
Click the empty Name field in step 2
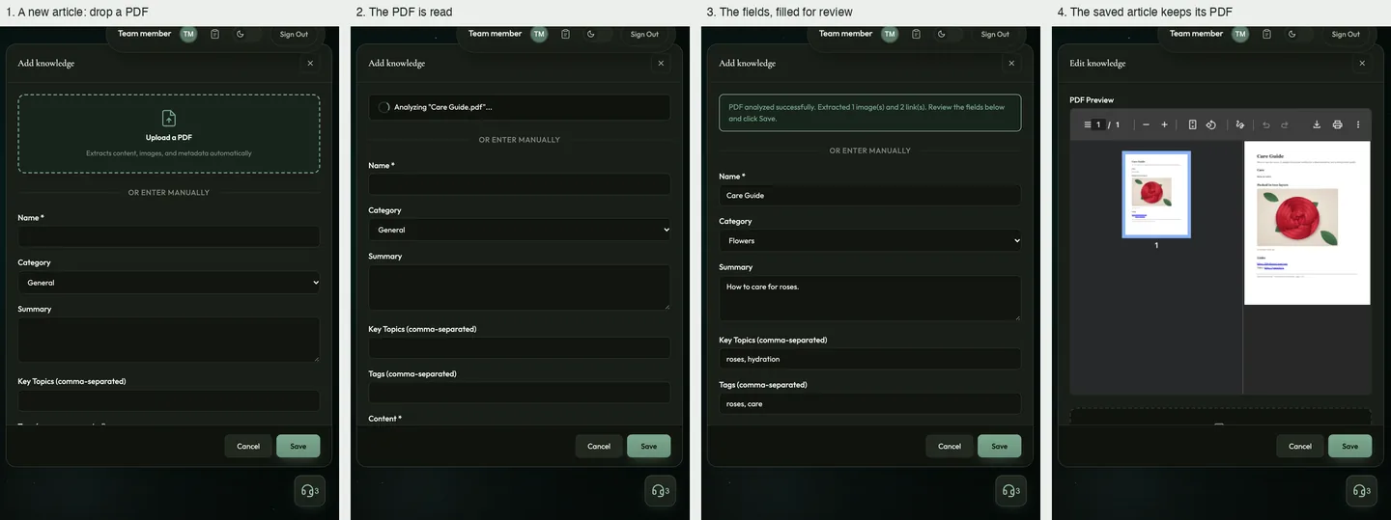[520, 184]
